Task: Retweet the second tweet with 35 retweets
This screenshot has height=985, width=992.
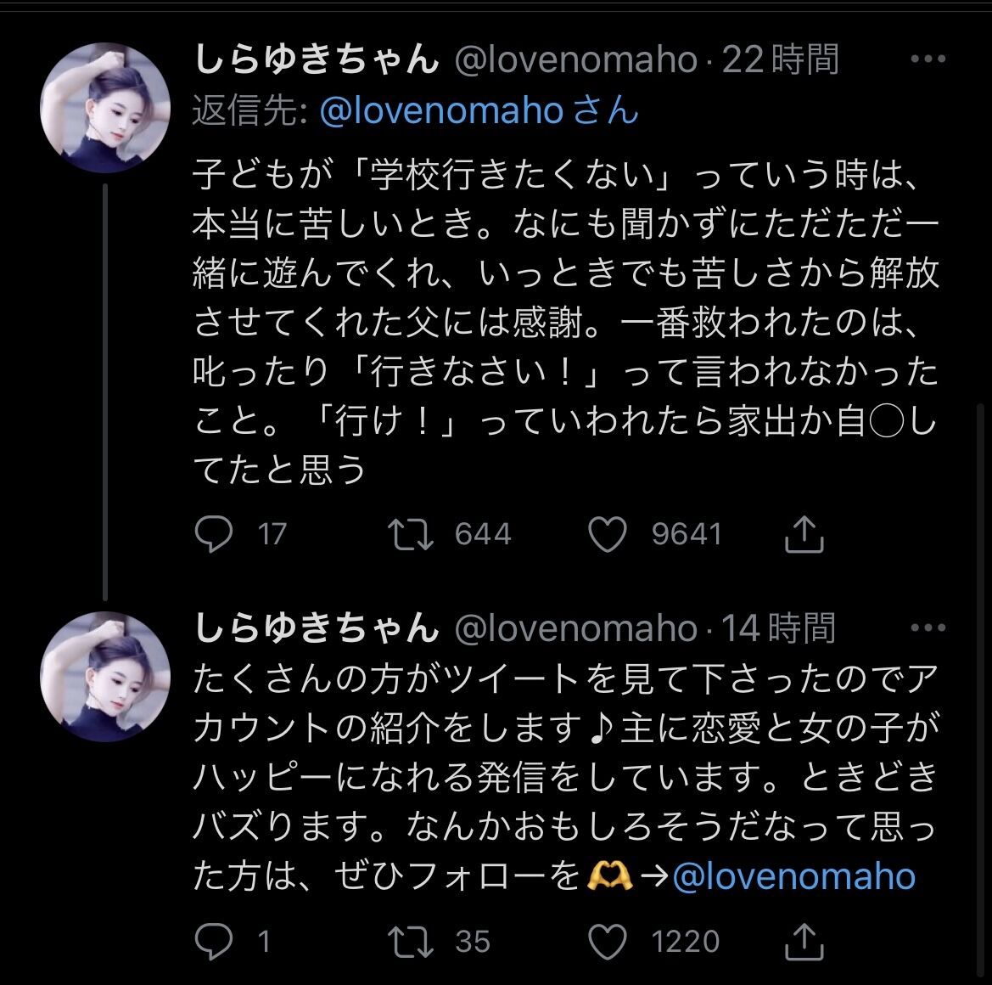Action: point(411,942)
